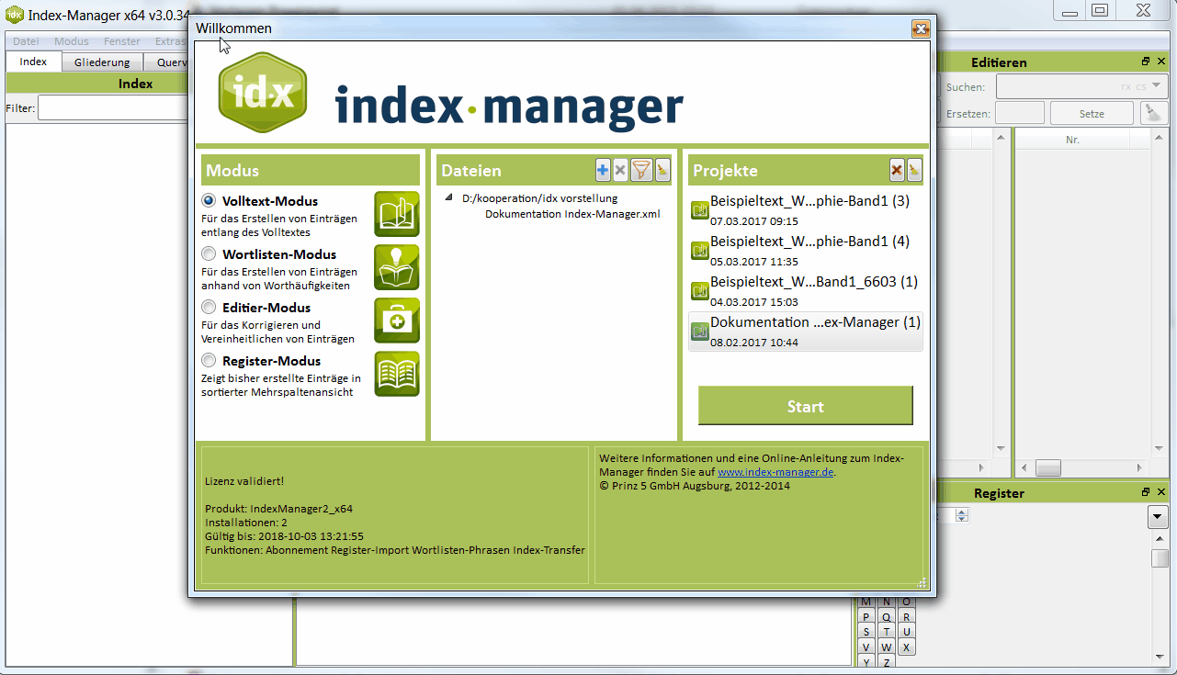Open the www.index-manager.de link
The image size is (1177, 675).
click(777, 472)
